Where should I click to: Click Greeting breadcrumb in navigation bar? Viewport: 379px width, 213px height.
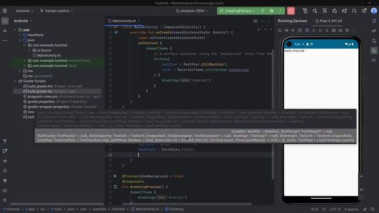click(174, 209)
